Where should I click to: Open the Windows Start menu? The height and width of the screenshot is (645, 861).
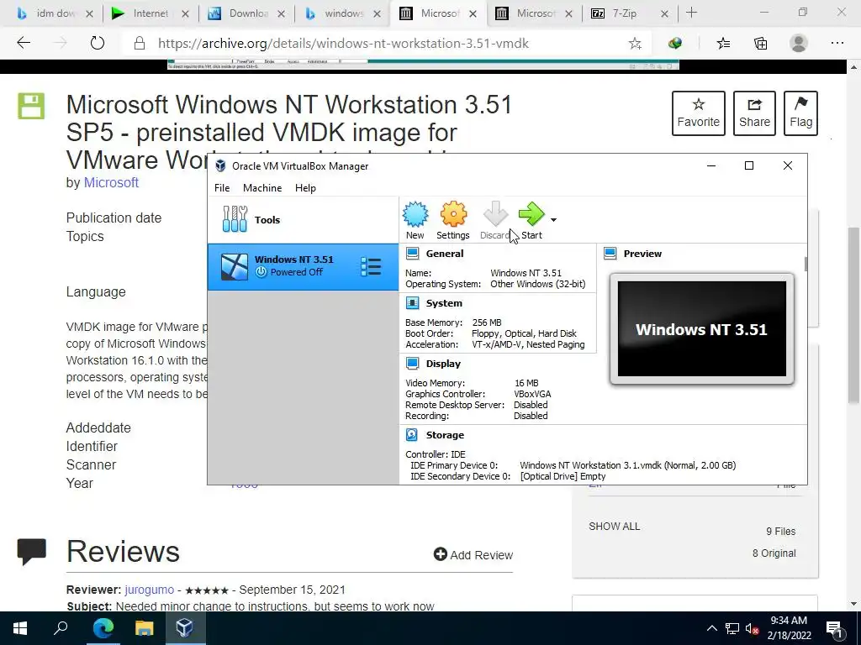point(20,628)
